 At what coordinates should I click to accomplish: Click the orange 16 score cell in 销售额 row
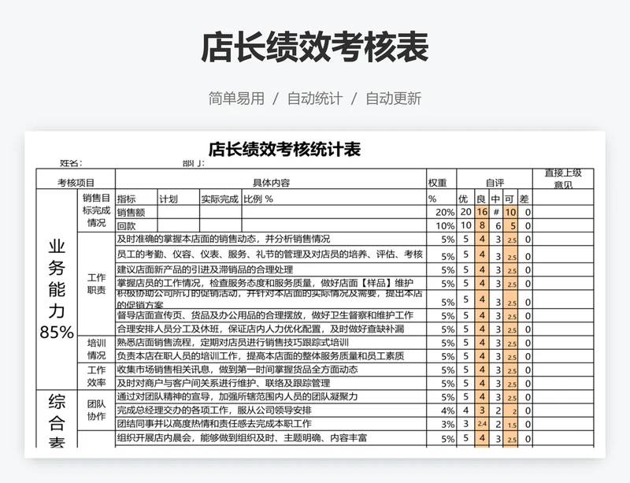pos(482,212)
